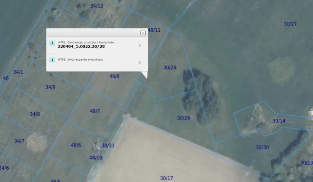
Task: Click info icon for Ewidencja gruntów i budynków
Action: pos(52,42)
